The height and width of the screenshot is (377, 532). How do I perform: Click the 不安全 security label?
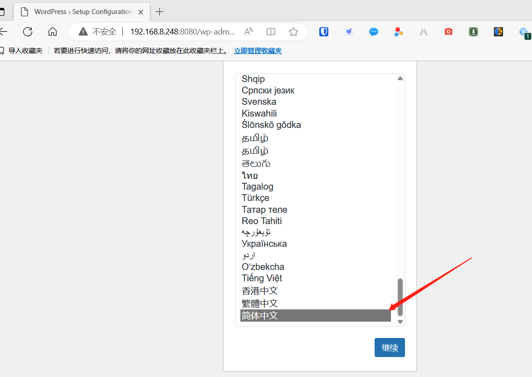(x=104, y=32)
